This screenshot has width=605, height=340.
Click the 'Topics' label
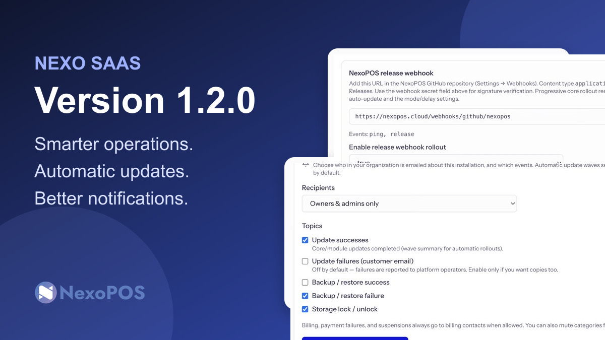(312, 226)
